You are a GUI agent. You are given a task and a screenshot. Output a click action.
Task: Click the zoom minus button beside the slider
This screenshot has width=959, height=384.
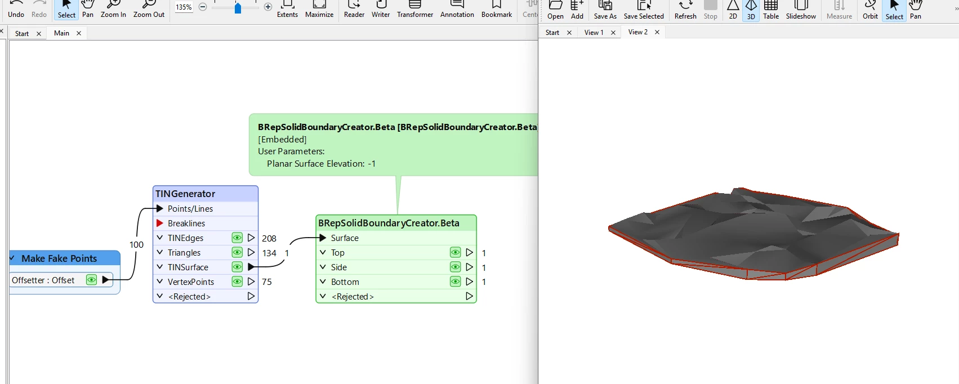tap(203, 7)
